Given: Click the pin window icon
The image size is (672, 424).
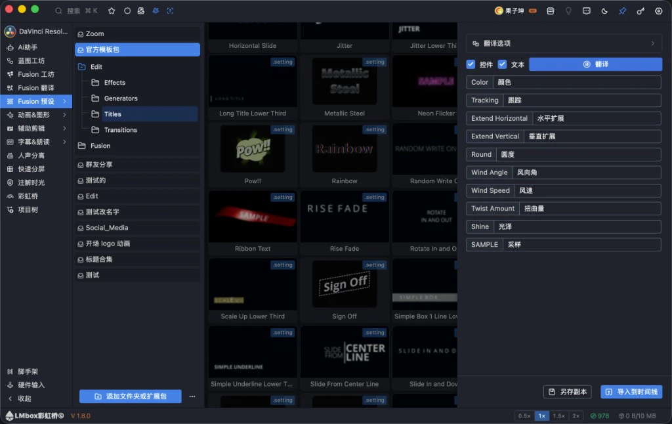Looking at the screenshot, I should (622, 11).
